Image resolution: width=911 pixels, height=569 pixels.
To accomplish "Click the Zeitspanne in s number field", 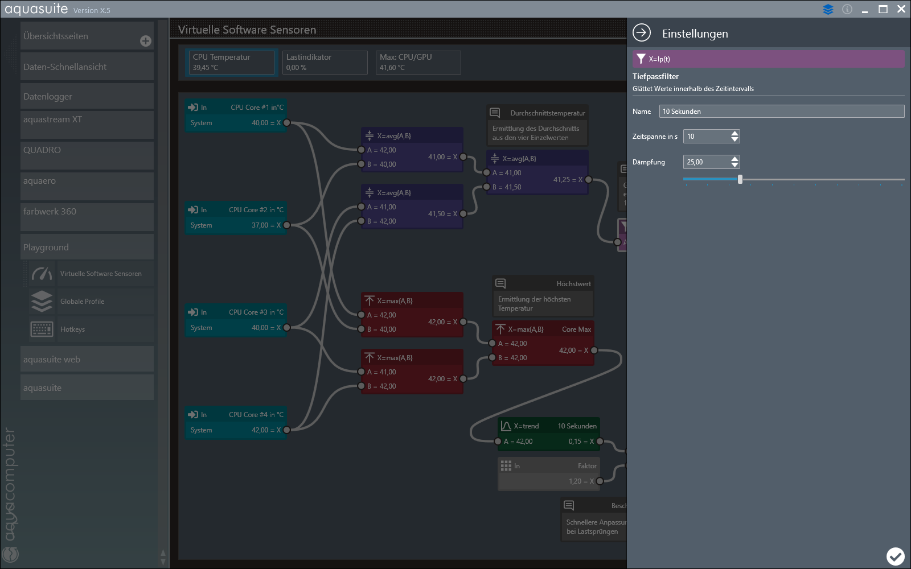I will pos(707,137).
